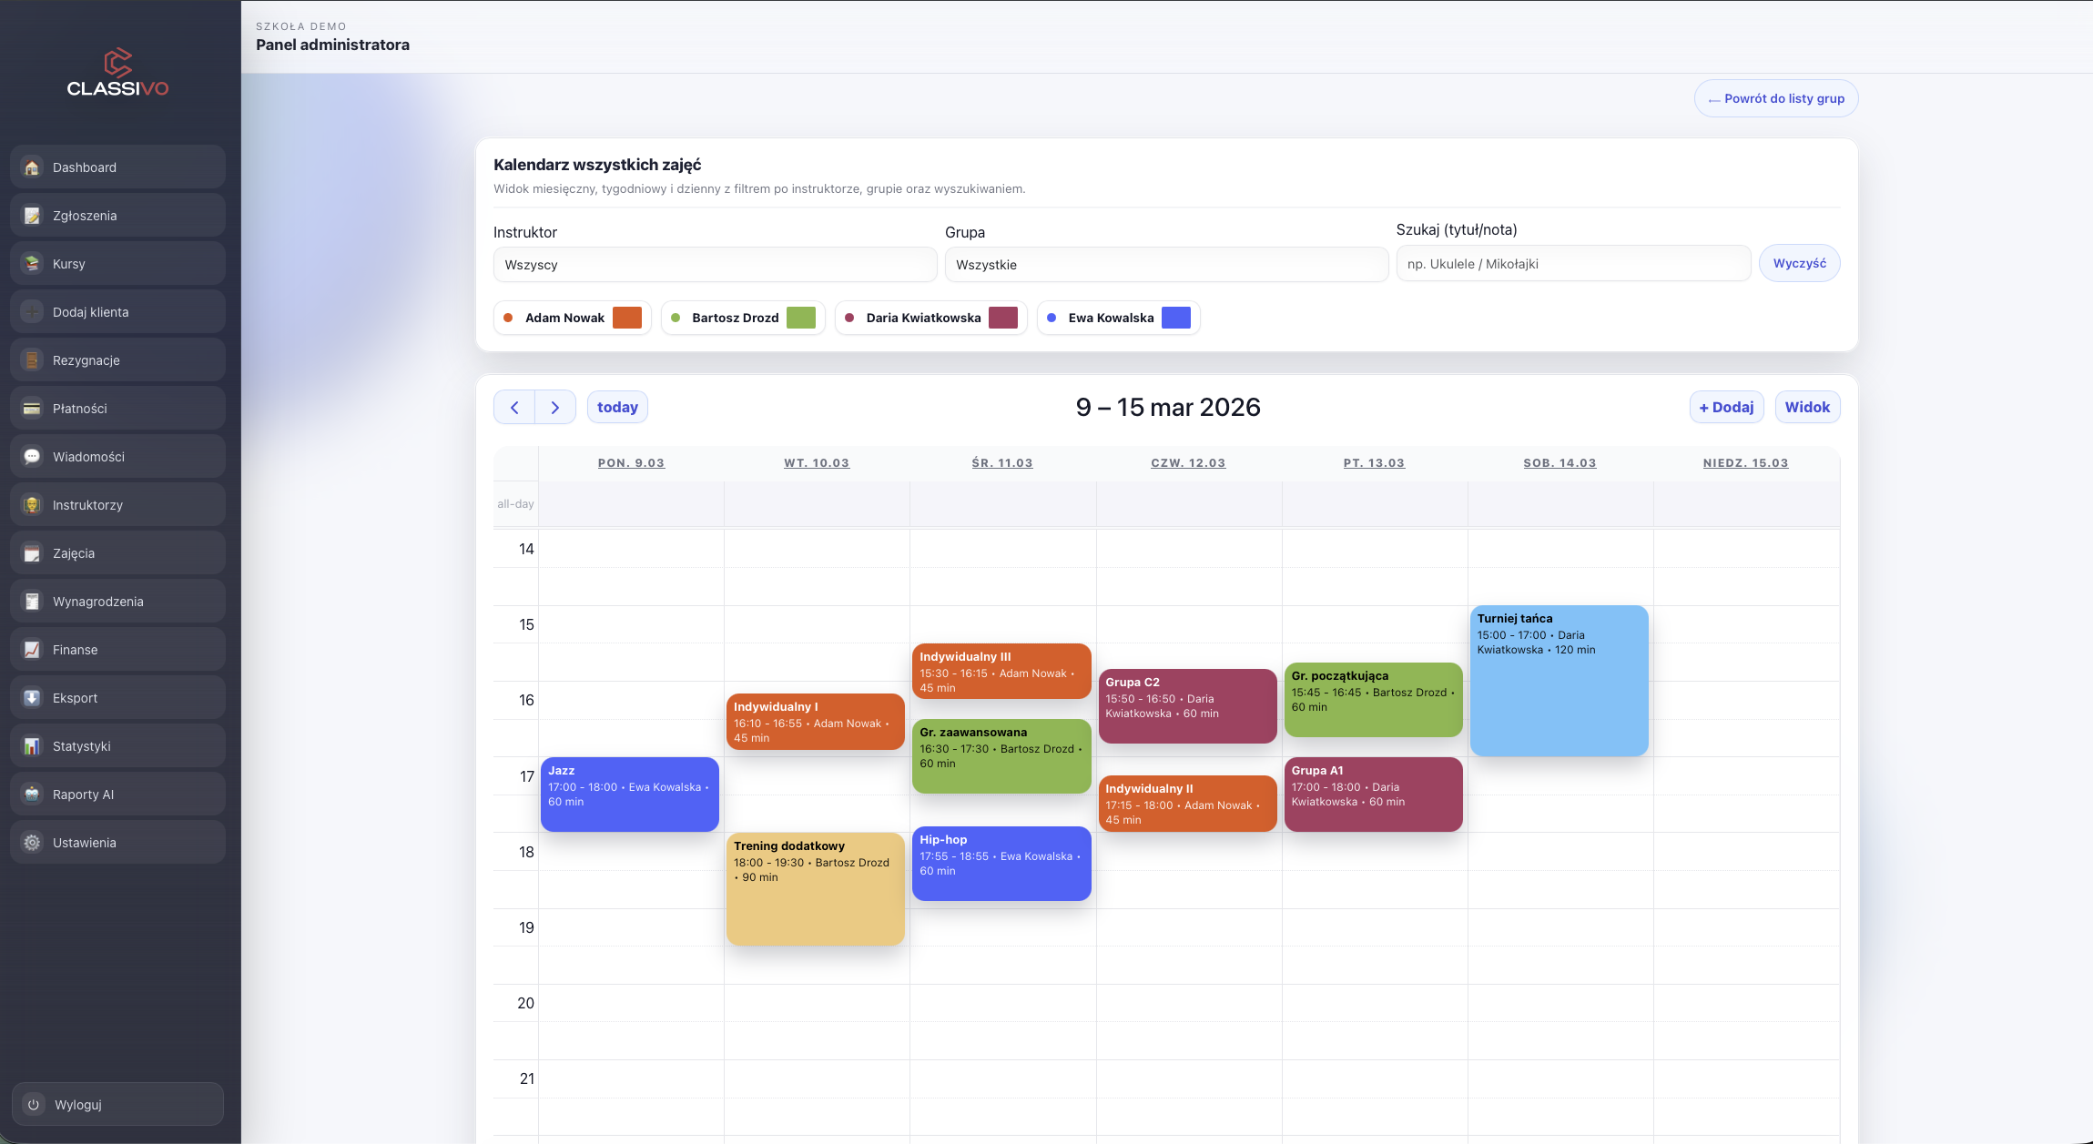Open the Instruktor dropdown showing Wszyscy
Viewport: 2093px width, 1144px height.
point(715,265)
